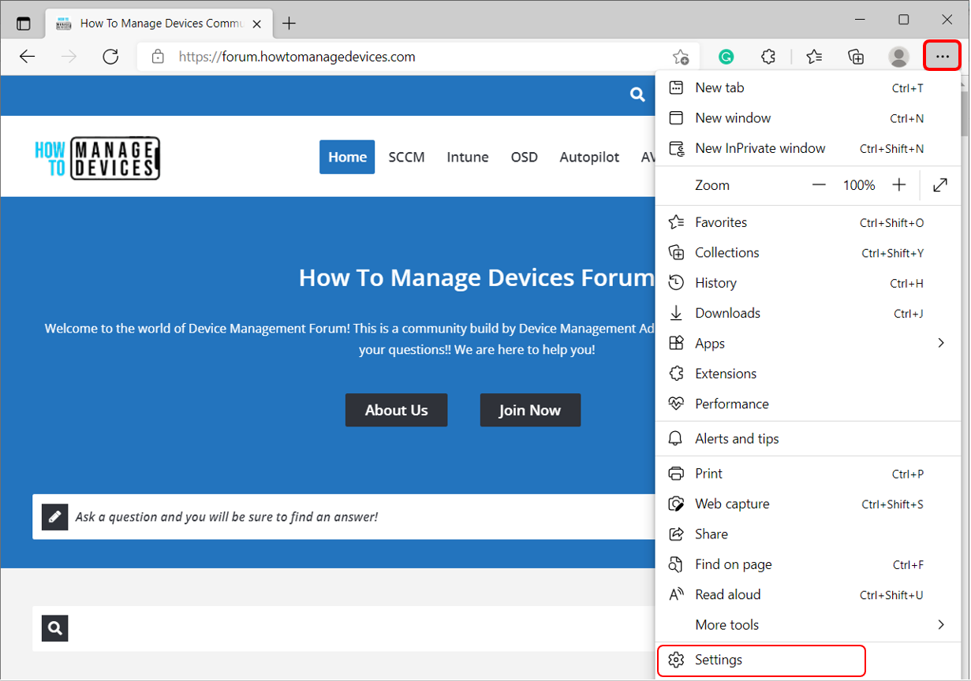Toggle the vertical tabs button

[24, 23]
